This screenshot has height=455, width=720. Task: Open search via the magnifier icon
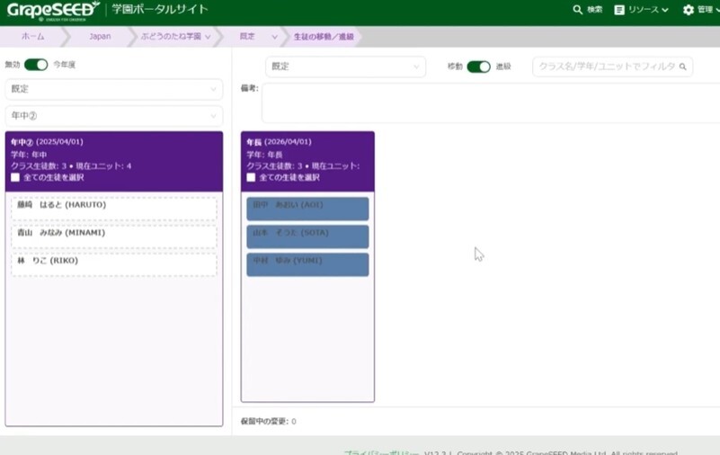click(x=577, y=10)
